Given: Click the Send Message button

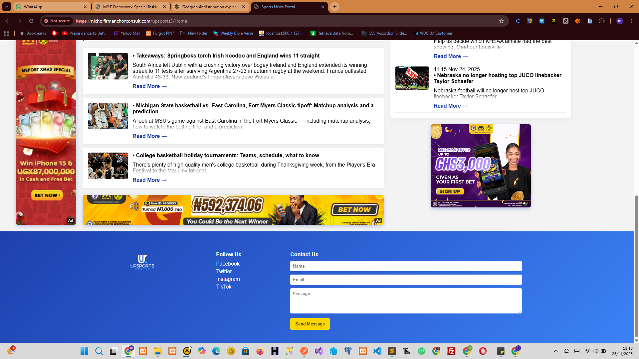Looking at the screenshot, I should (x=310, y=324).
